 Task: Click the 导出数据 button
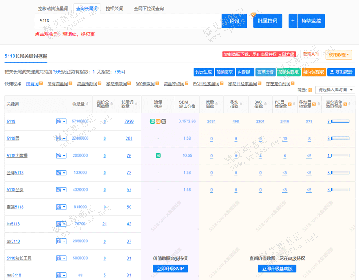(341, 72)
